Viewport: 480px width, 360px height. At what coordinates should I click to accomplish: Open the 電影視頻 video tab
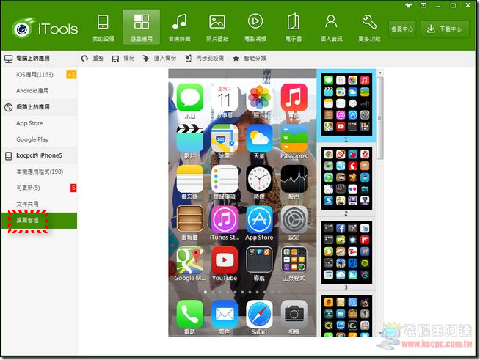[x=255, y=28]
